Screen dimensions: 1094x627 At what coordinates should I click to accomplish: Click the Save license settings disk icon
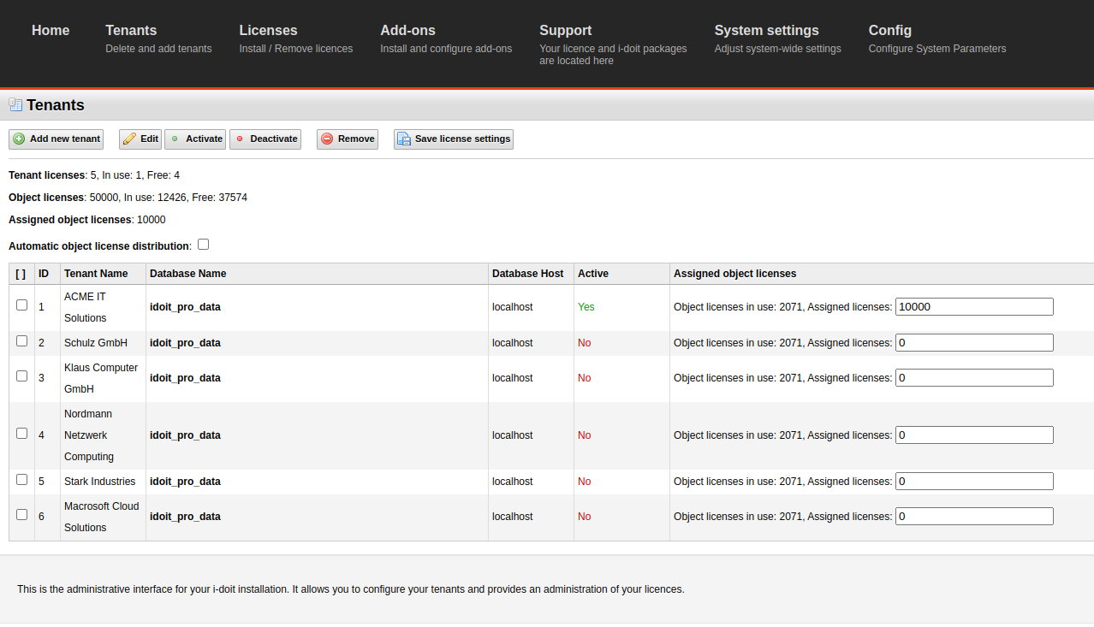[404, 139]
